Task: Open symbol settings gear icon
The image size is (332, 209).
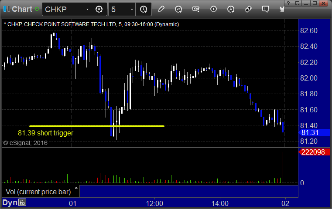Action: tap(99, 9)
